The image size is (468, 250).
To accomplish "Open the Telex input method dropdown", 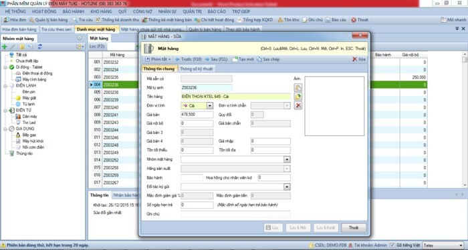I will tap(461, 245).
